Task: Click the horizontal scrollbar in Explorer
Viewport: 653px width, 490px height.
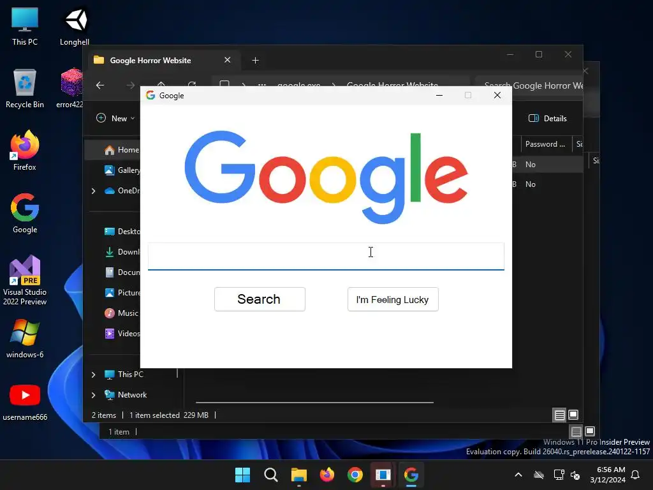Action: [314, 403]
